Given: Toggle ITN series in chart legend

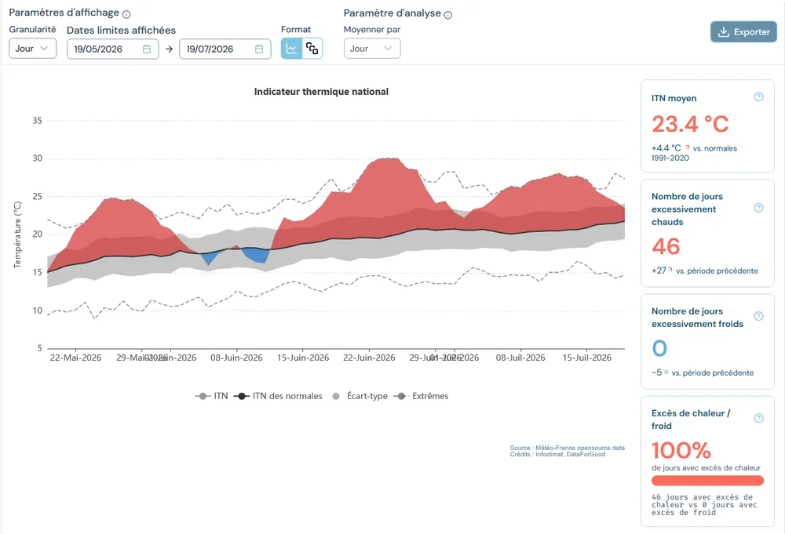Looking at the screenshot, I should (x=211, y=396).
